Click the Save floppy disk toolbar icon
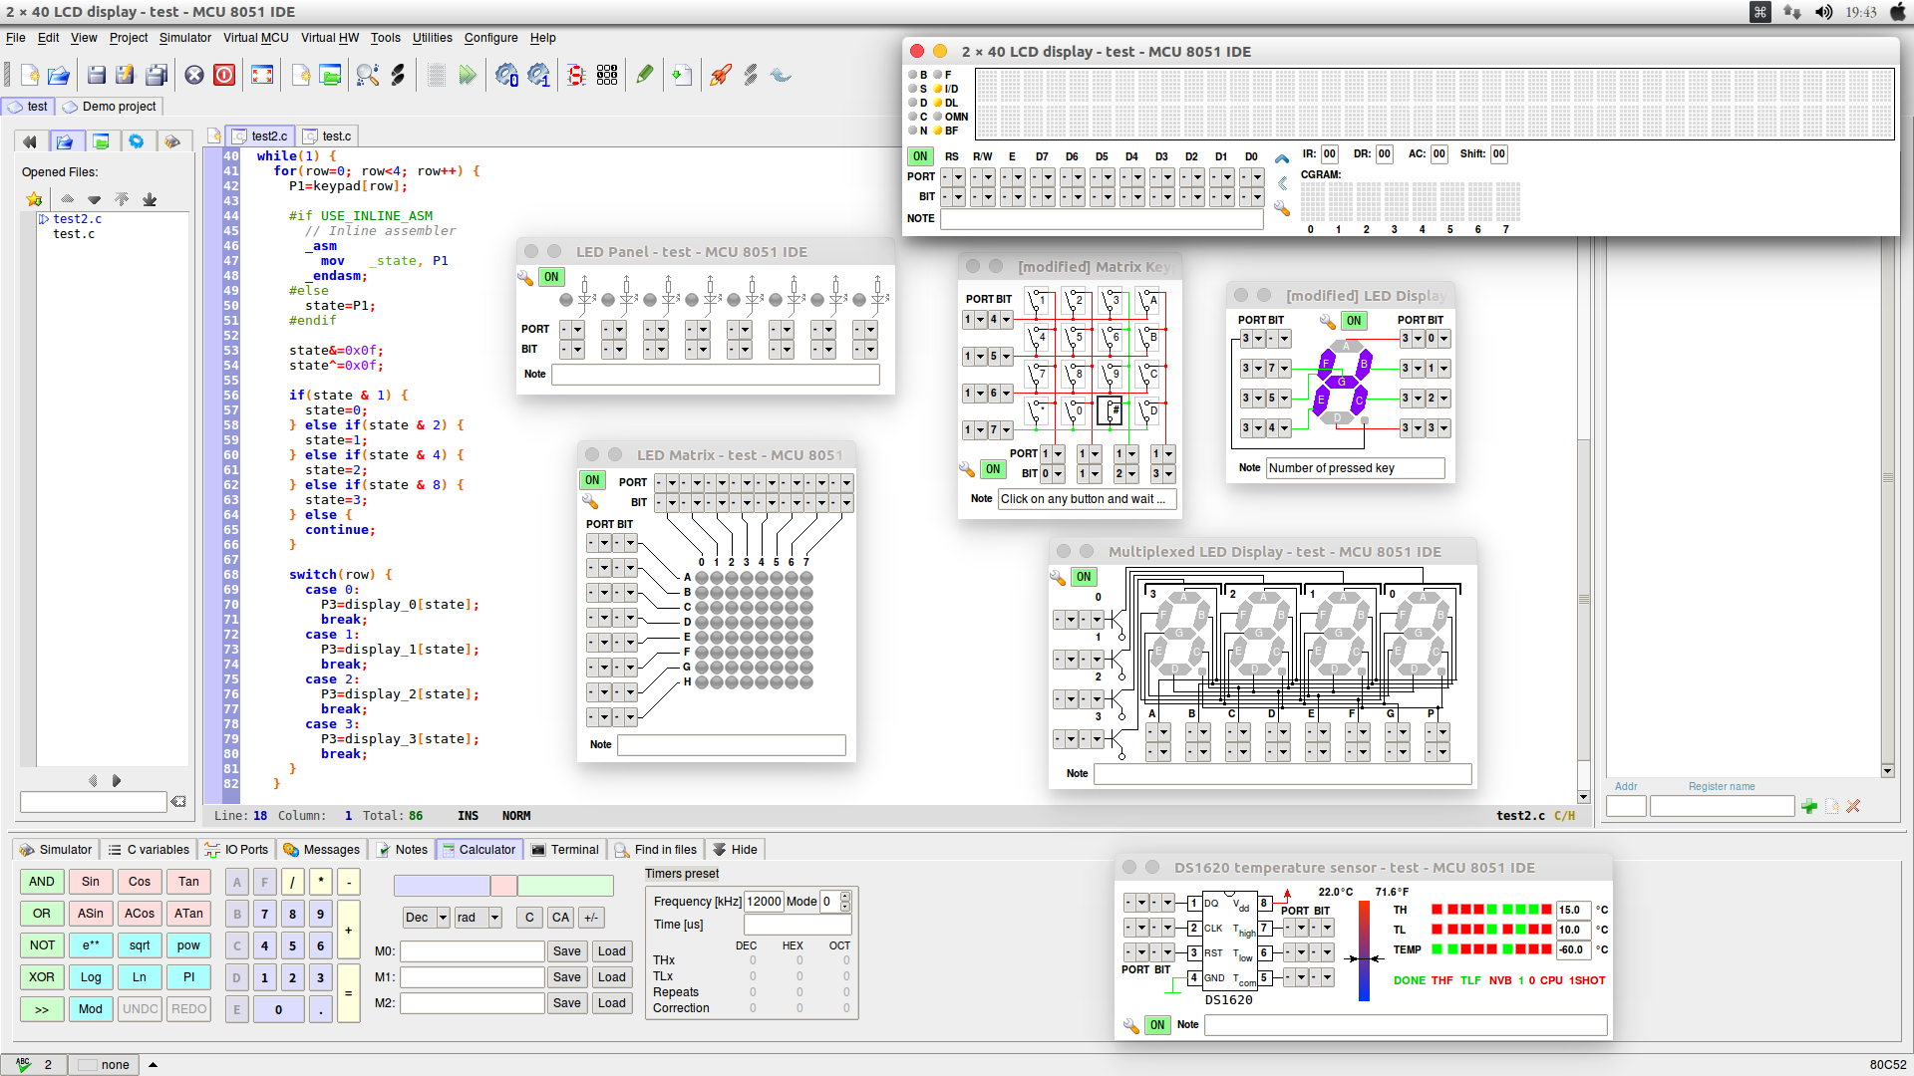Viewport: 1914px width, 1076px height. coord(97,75)
